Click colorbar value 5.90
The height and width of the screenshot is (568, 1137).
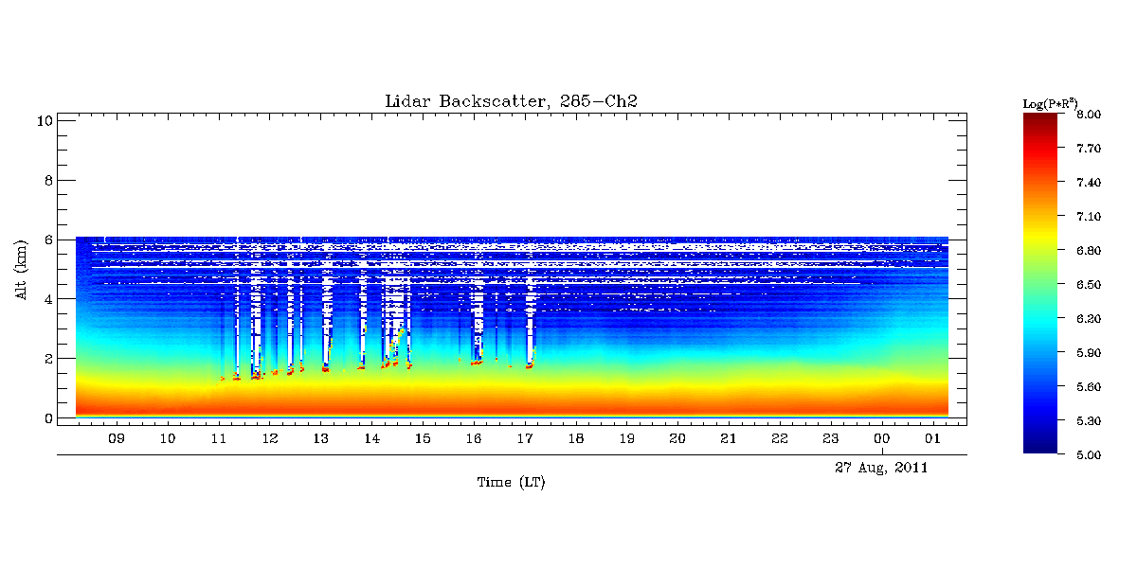pyautogui.click(x=1088, y=353)
